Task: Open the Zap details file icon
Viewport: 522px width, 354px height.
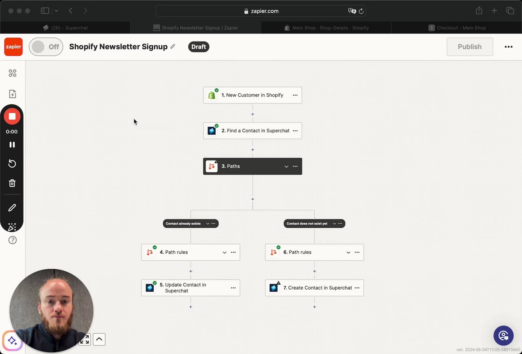Action: (13, 94)
